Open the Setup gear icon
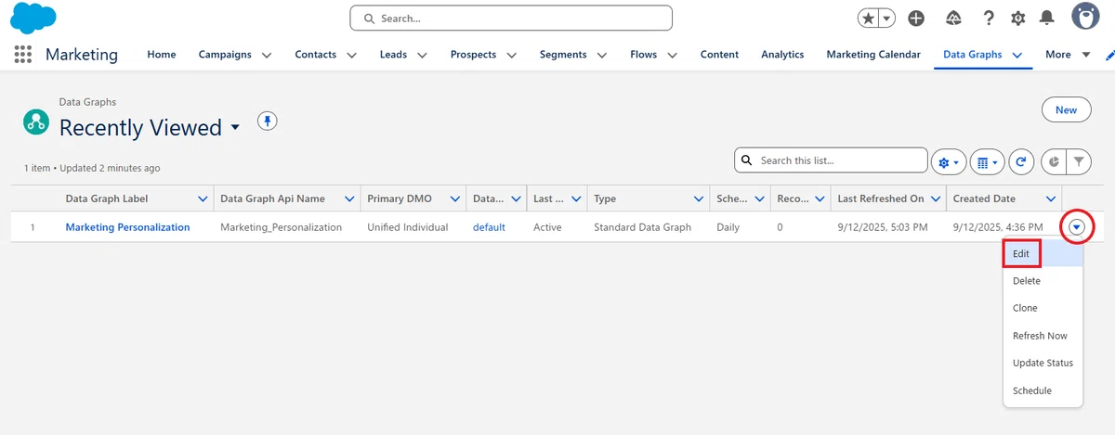 pyautogui.click(x=1018, y=18)
